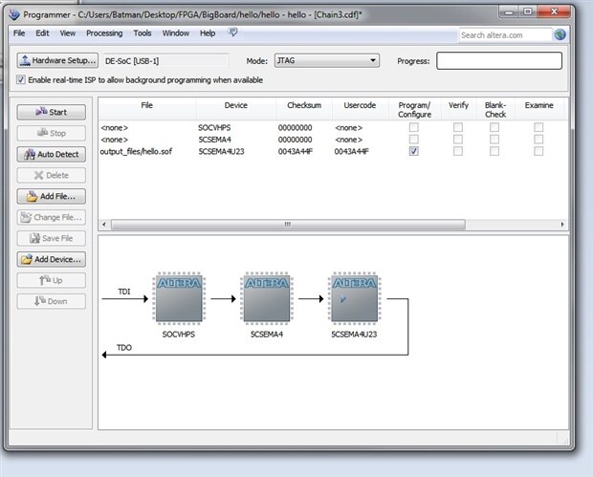Select the 5CSEMA4U23 chip in chain diagram
This screenshot has width=593, height=477.
(355, 297)
